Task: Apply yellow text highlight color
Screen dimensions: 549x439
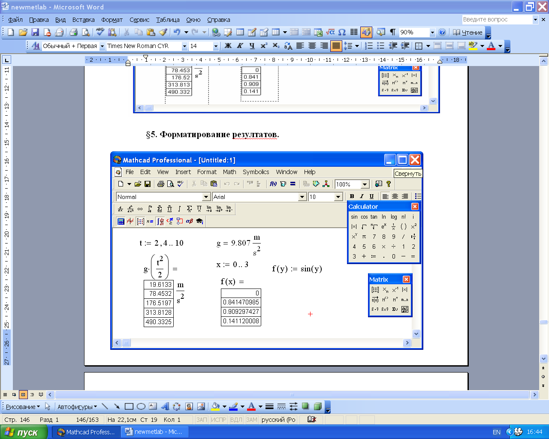Action: tap(473, 46)
